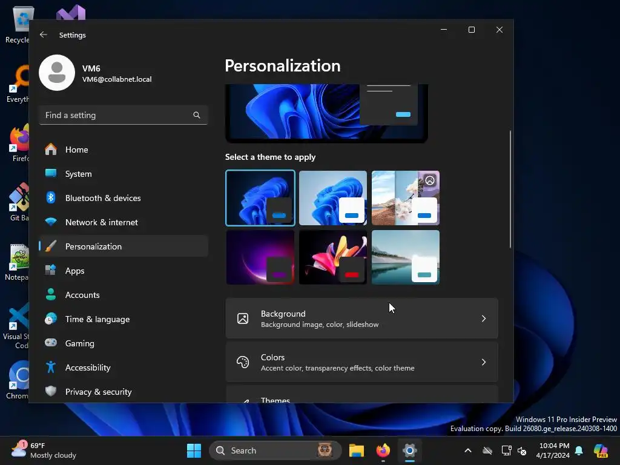Click the Personalization paintbrush icon
620x465 pixels.
coord(51,246)
